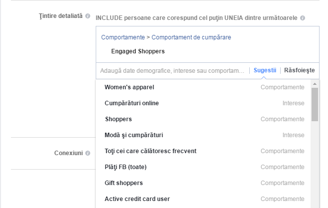
Task: Click the Engaged Shoppers selected item
Action: (x=138, y=51)
